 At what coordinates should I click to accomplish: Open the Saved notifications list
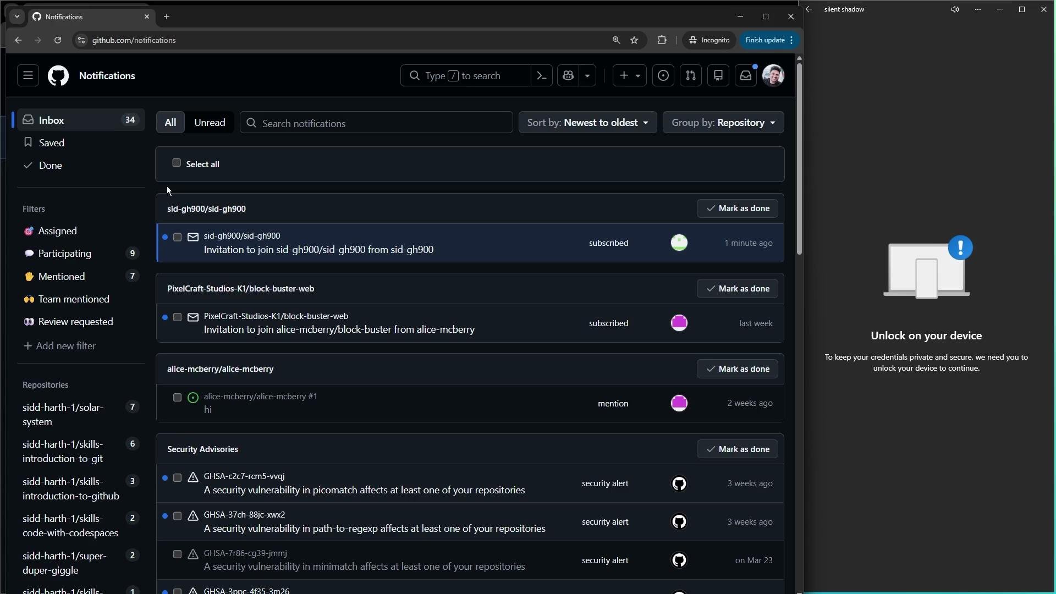pyautogui.click(x=81, y=142)
